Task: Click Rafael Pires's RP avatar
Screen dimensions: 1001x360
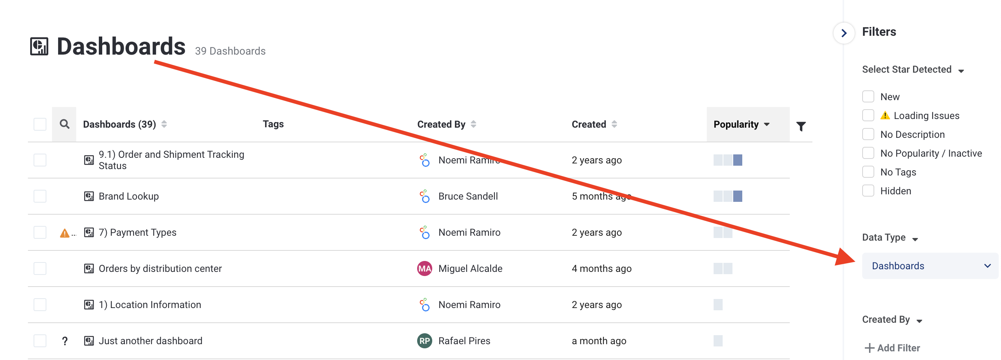Action: coord(424,341)
